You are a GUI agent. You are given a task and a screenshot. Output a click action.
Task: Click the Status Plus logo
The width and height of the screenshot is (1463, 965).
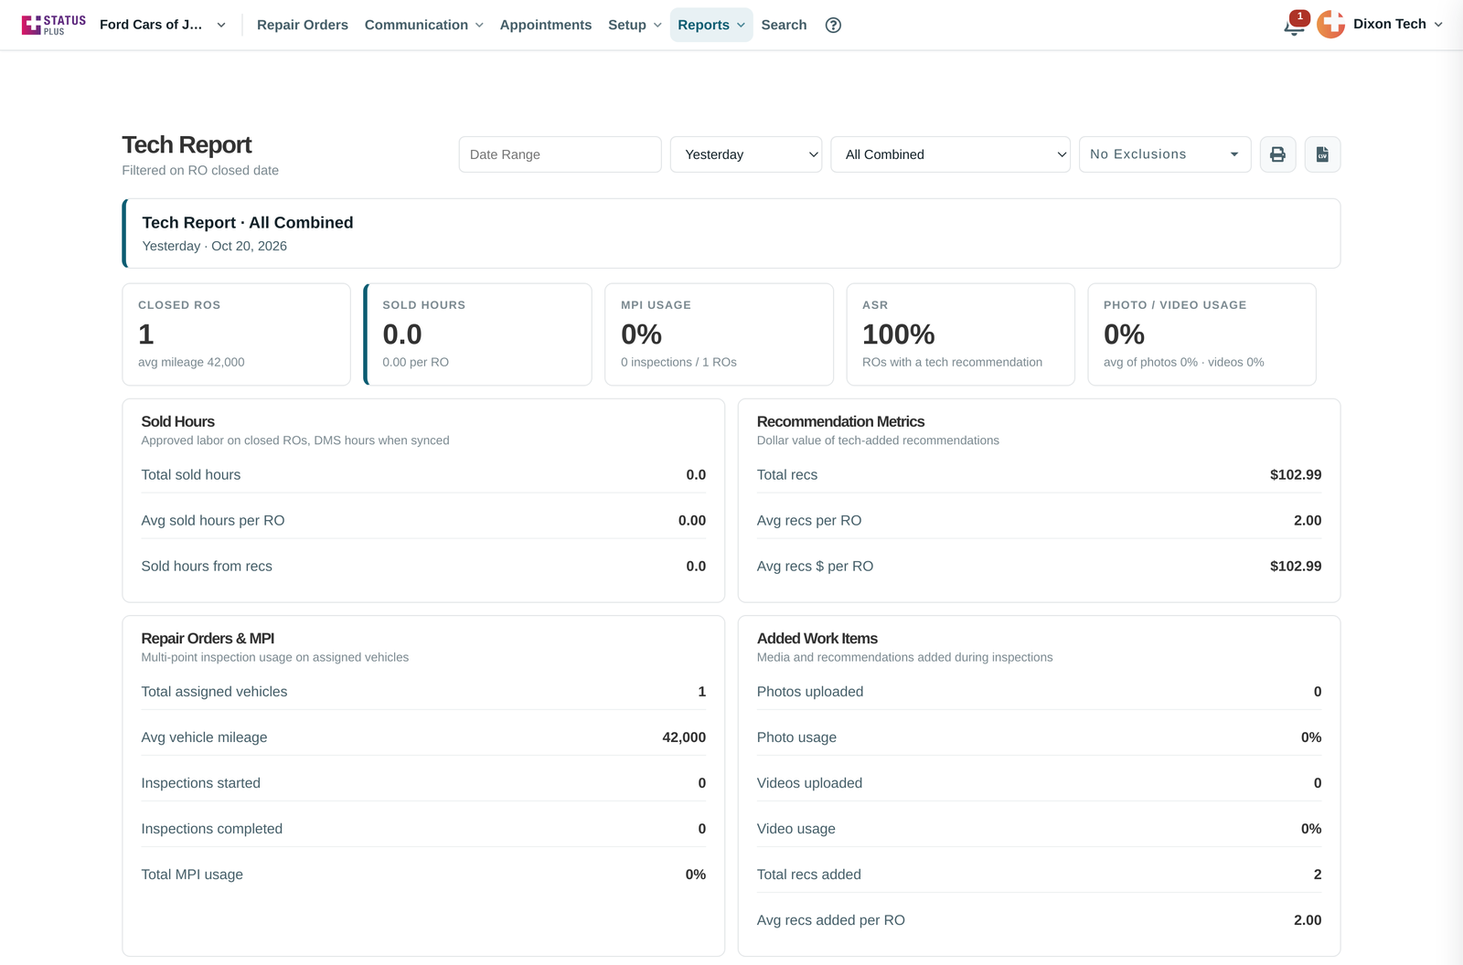(54, 25)
